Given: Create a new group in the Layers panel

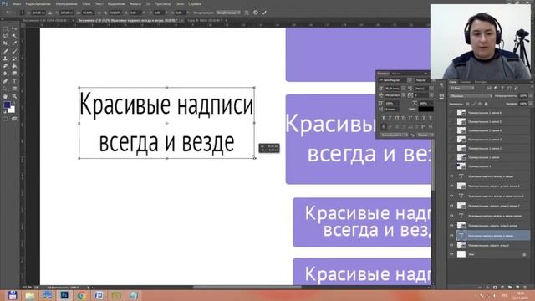Looking at the screenshot, I should pos(510,288).
